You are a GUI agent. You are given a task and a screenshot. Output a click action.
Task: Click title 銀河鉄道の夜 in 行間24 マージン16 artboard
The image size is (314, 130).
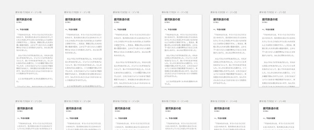tap(24, 19)
